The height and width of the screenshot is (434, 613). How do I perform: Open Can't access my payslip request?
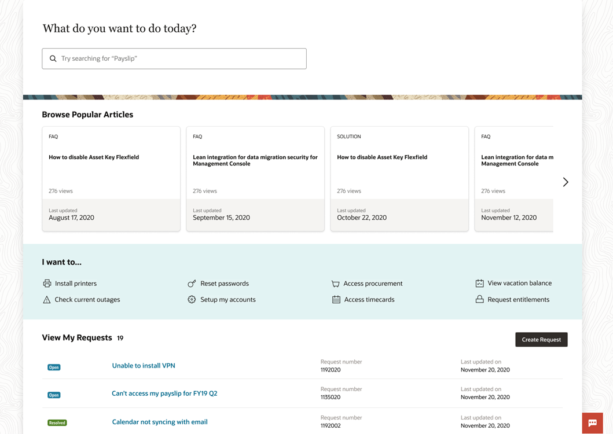click(x=164, y=393)
